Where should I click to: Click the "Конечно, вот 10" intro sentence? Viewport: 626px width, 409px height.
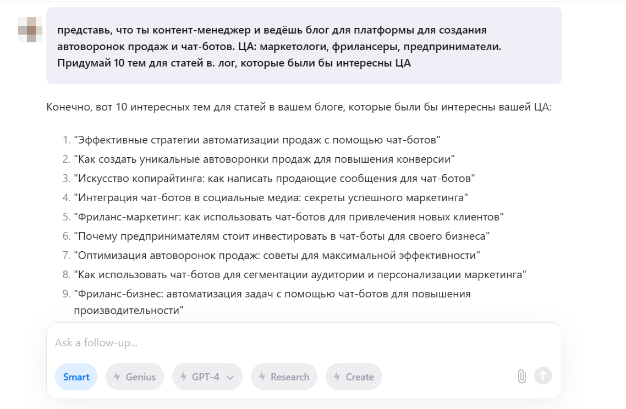coord(299,107)
